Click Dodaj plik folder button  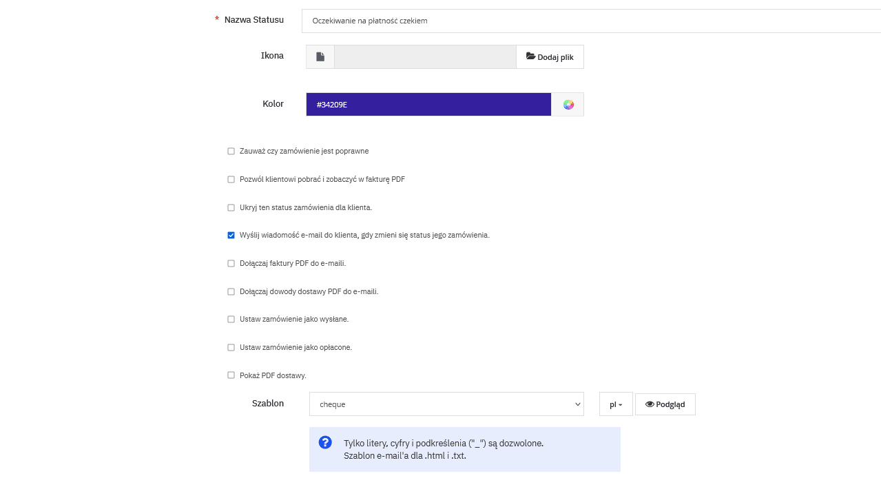pyautogui.click(x=550, y=57)
